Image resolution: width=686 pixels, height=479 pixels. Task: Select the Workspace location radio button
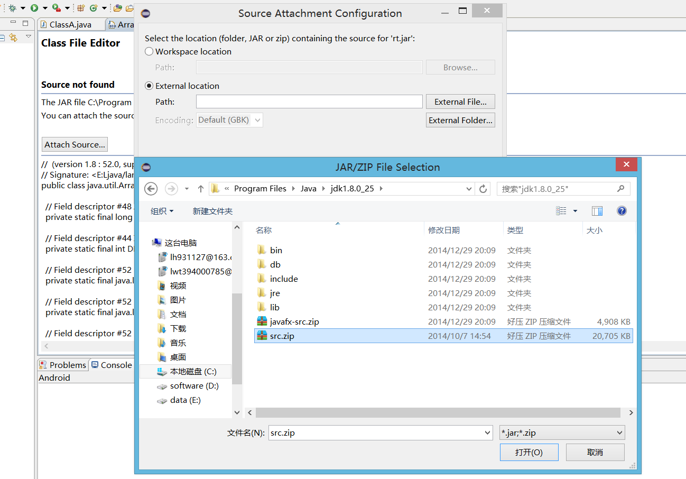(150, 51)
